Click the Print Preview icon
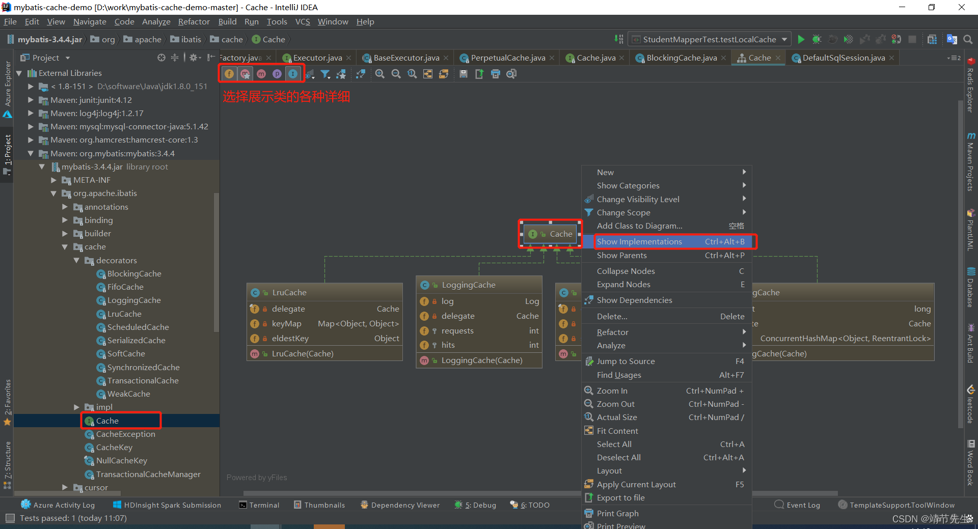This screenshot has width=978, height=529. point(511,74)
